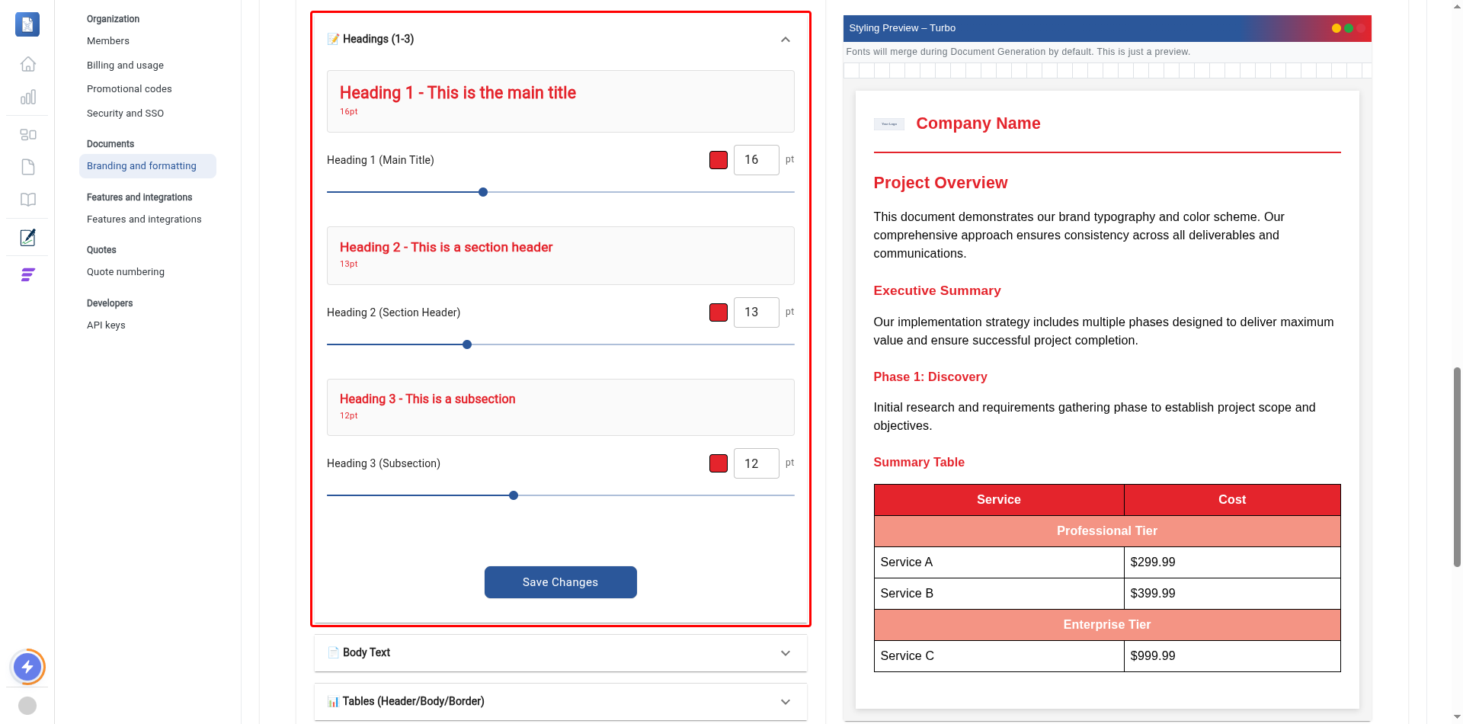1463x724 pixels.
Task: Pick Heading 2 color swatch
Action: 718,312
